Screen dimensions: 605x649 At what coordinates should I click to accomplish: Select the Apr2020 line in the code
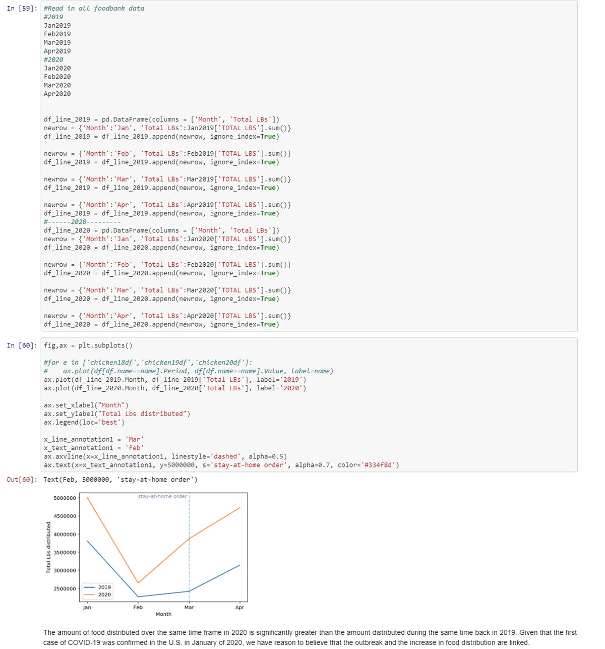(57, 94)
